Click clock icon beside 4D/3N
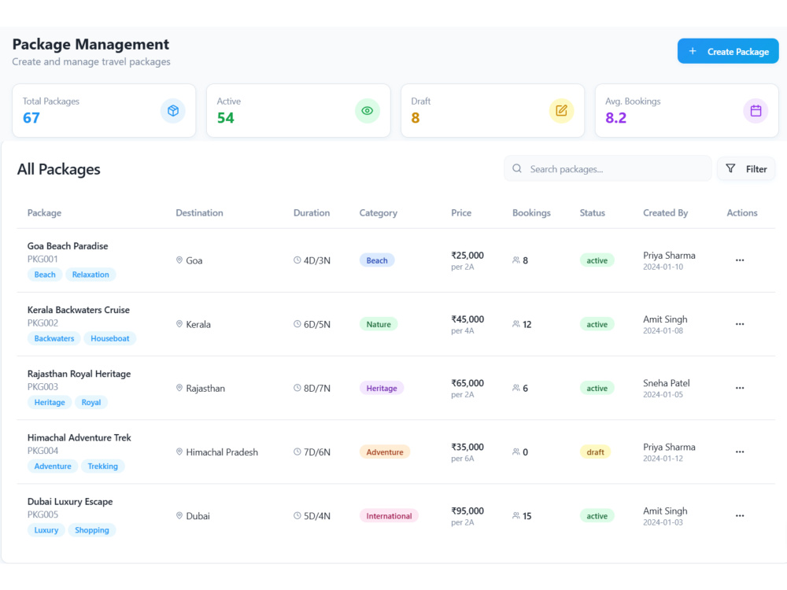 [297, 260]
